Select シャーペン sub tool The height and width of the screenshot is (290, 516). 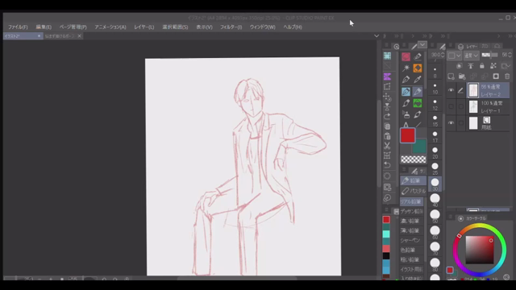point(411,240)
